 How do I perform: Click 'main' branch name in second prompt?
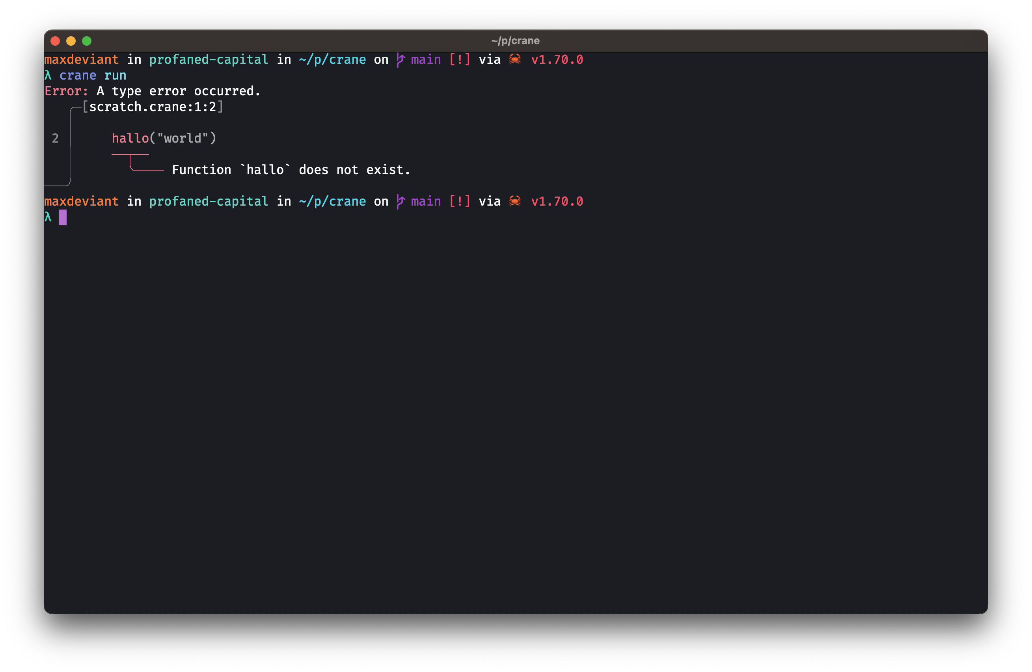(x=426, y=201)
